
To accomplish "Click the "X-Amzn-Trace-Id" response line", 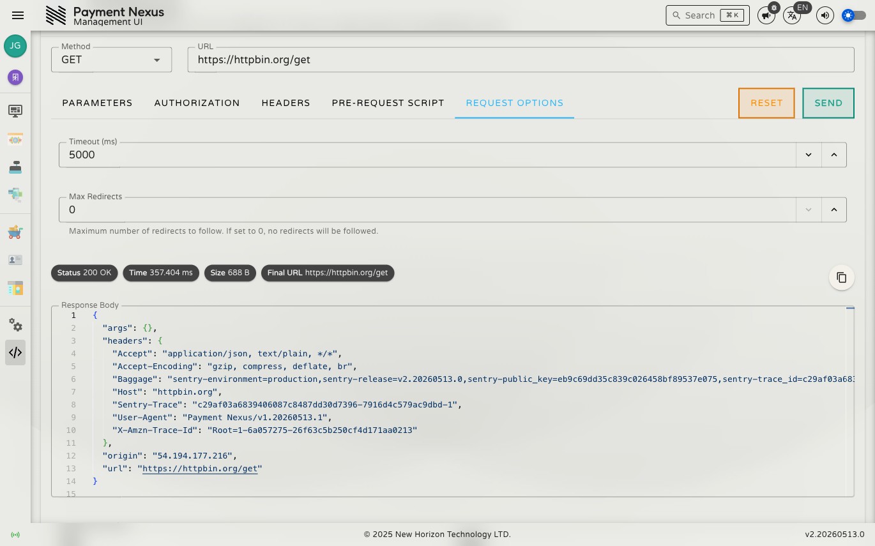I will click(x=264, y=430).
